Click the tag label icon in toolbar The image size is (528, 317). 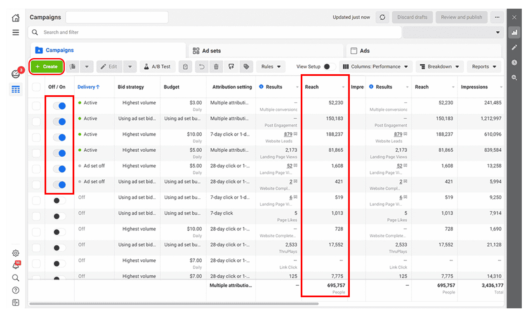point(246,66)
